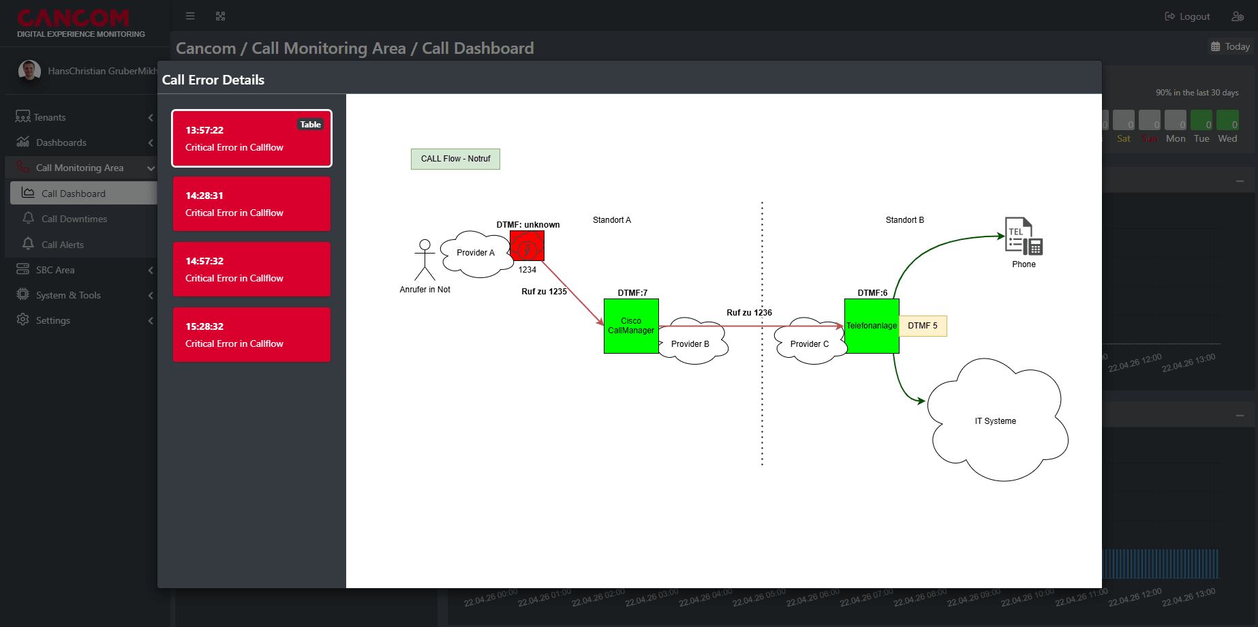Click the System & Tools chip icon
This screenshot has height=627, width=1258.
(x=22, y=294)
